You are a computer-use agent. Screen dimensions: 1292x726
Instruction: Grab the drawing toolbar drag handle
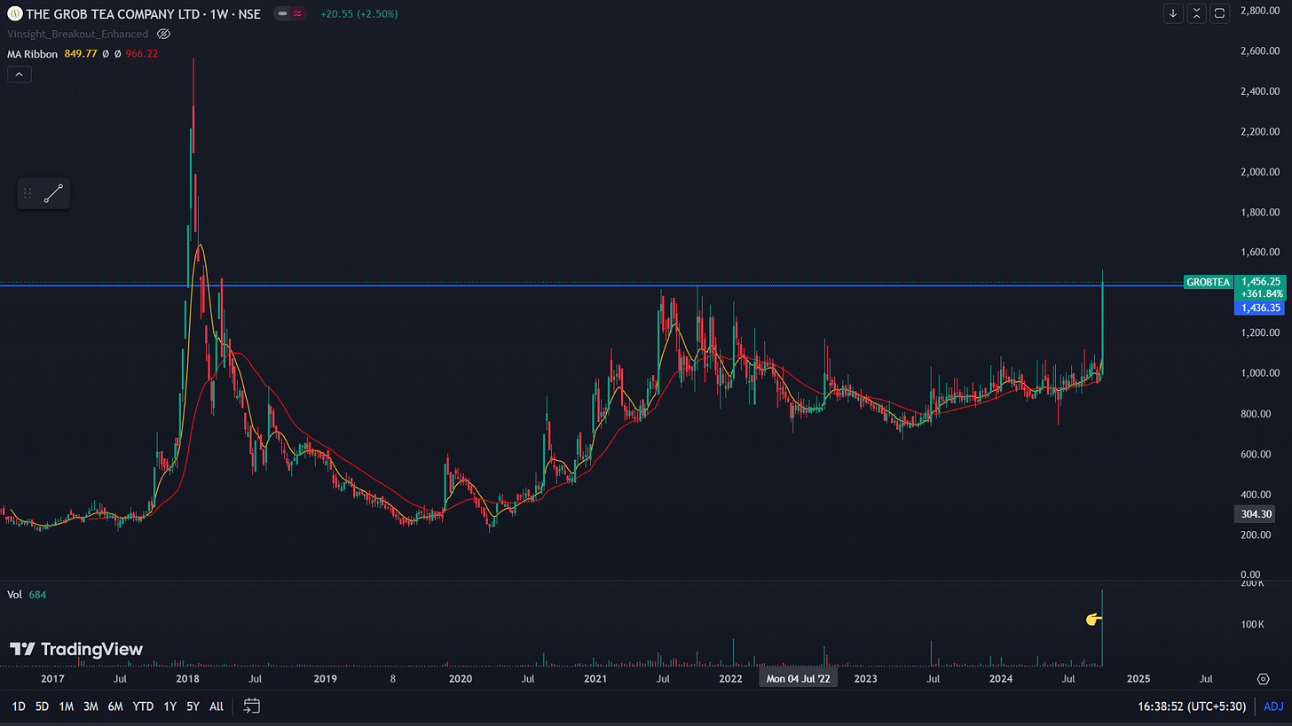pyautogui.click(x=28, y=193)
